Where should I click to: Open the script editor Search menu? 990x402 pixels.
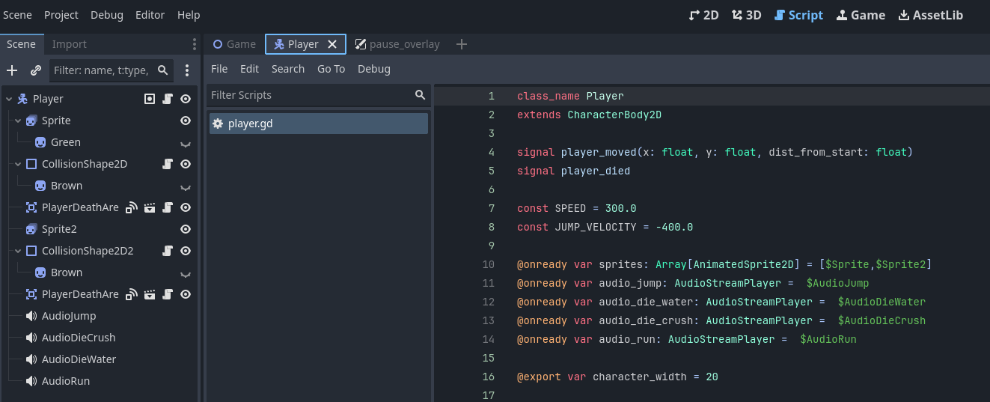pos(288,69)
